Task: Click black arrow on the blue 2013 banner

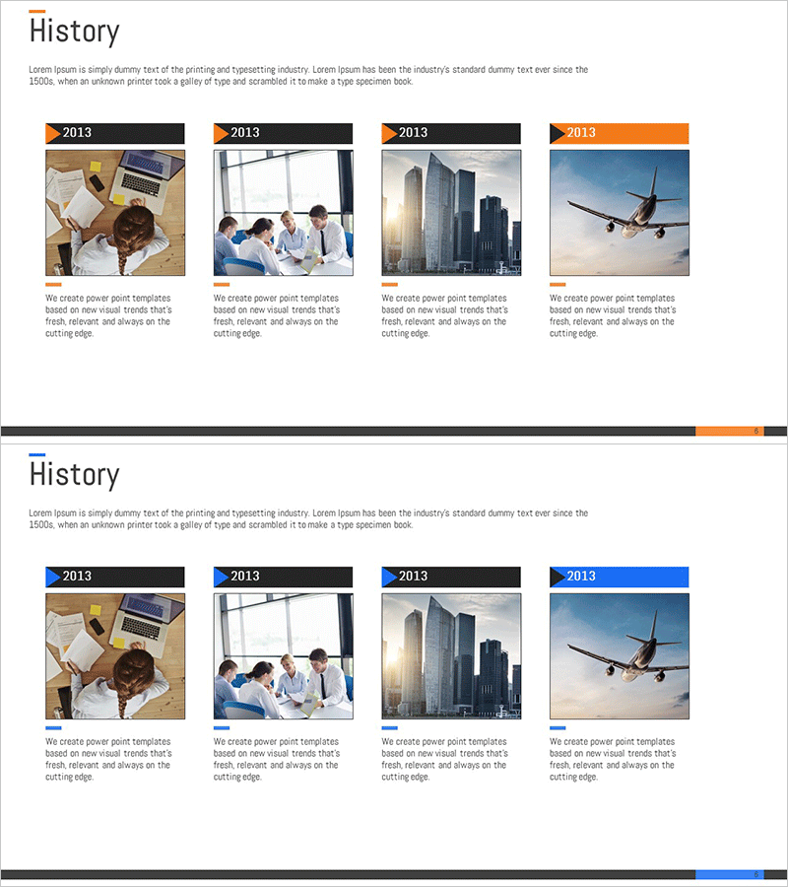Action: (x=557, y=577)
